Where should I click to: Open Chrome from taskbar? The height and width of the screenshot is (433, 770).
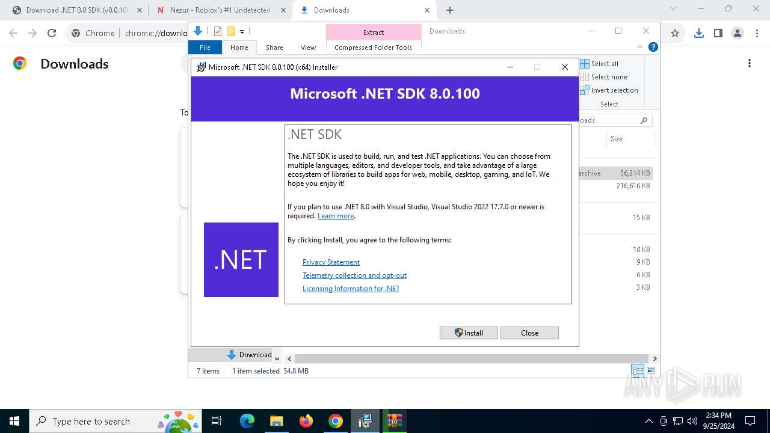(336, 421)
